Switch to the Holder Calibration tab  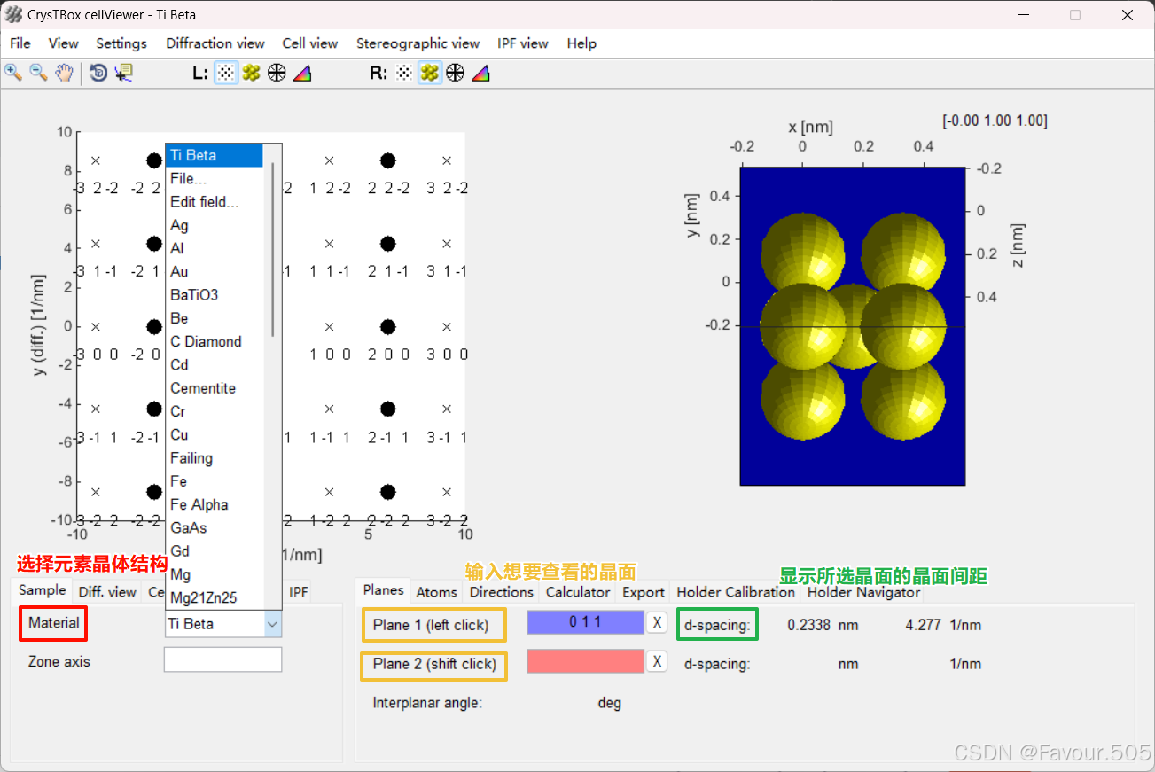(736, 592)
